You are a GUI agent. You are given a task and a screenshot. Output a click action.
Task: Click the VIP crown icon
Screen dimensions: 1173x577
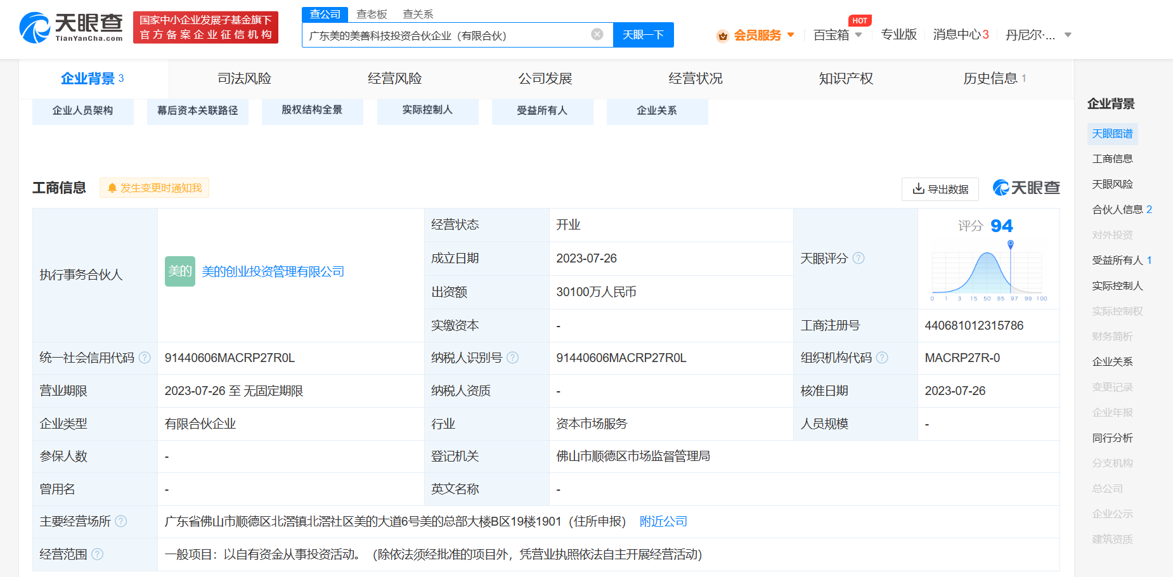(x=722, y=36)
